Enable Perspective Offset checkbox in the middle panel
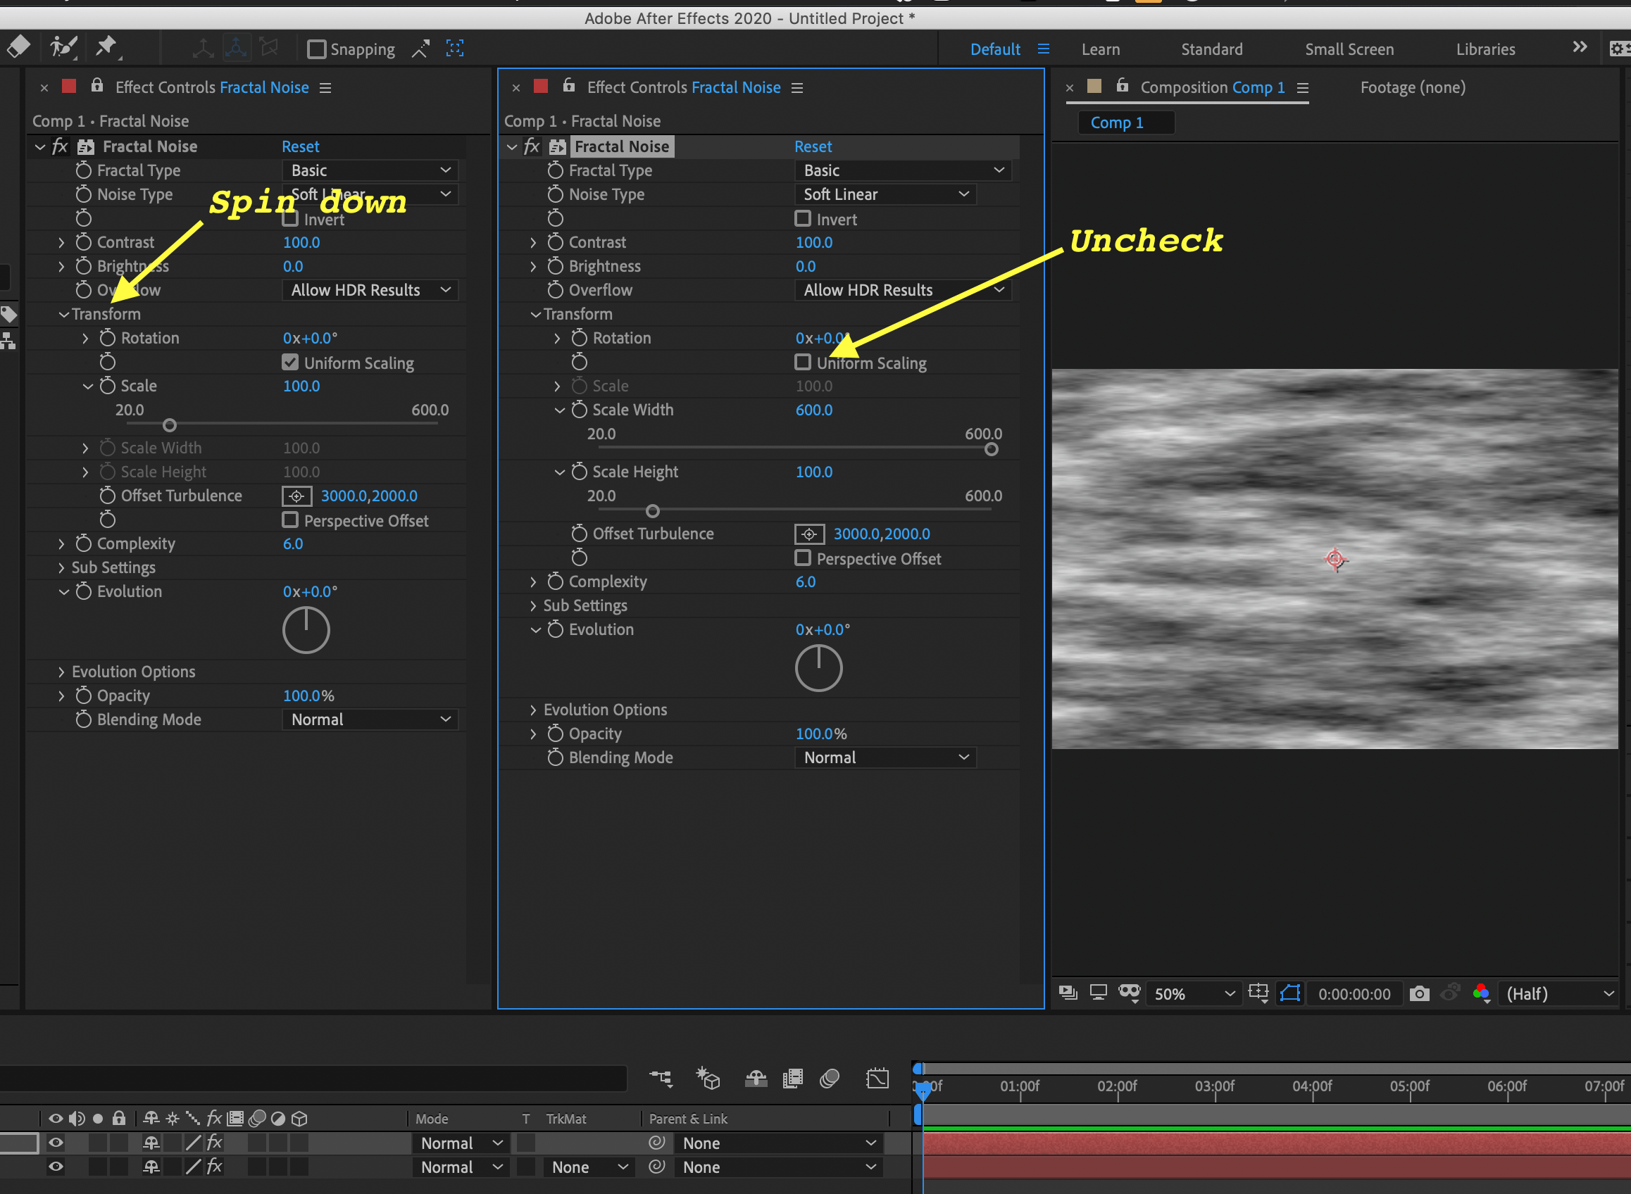The image size is (1631, 1194). tap(803, 558)
